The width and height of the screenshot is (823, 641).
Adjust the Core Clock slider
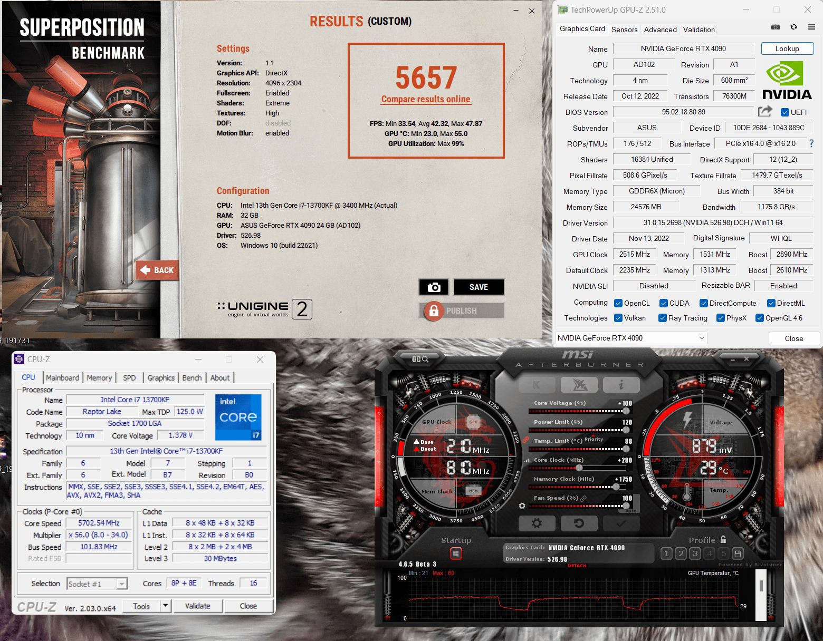point(577,468)
